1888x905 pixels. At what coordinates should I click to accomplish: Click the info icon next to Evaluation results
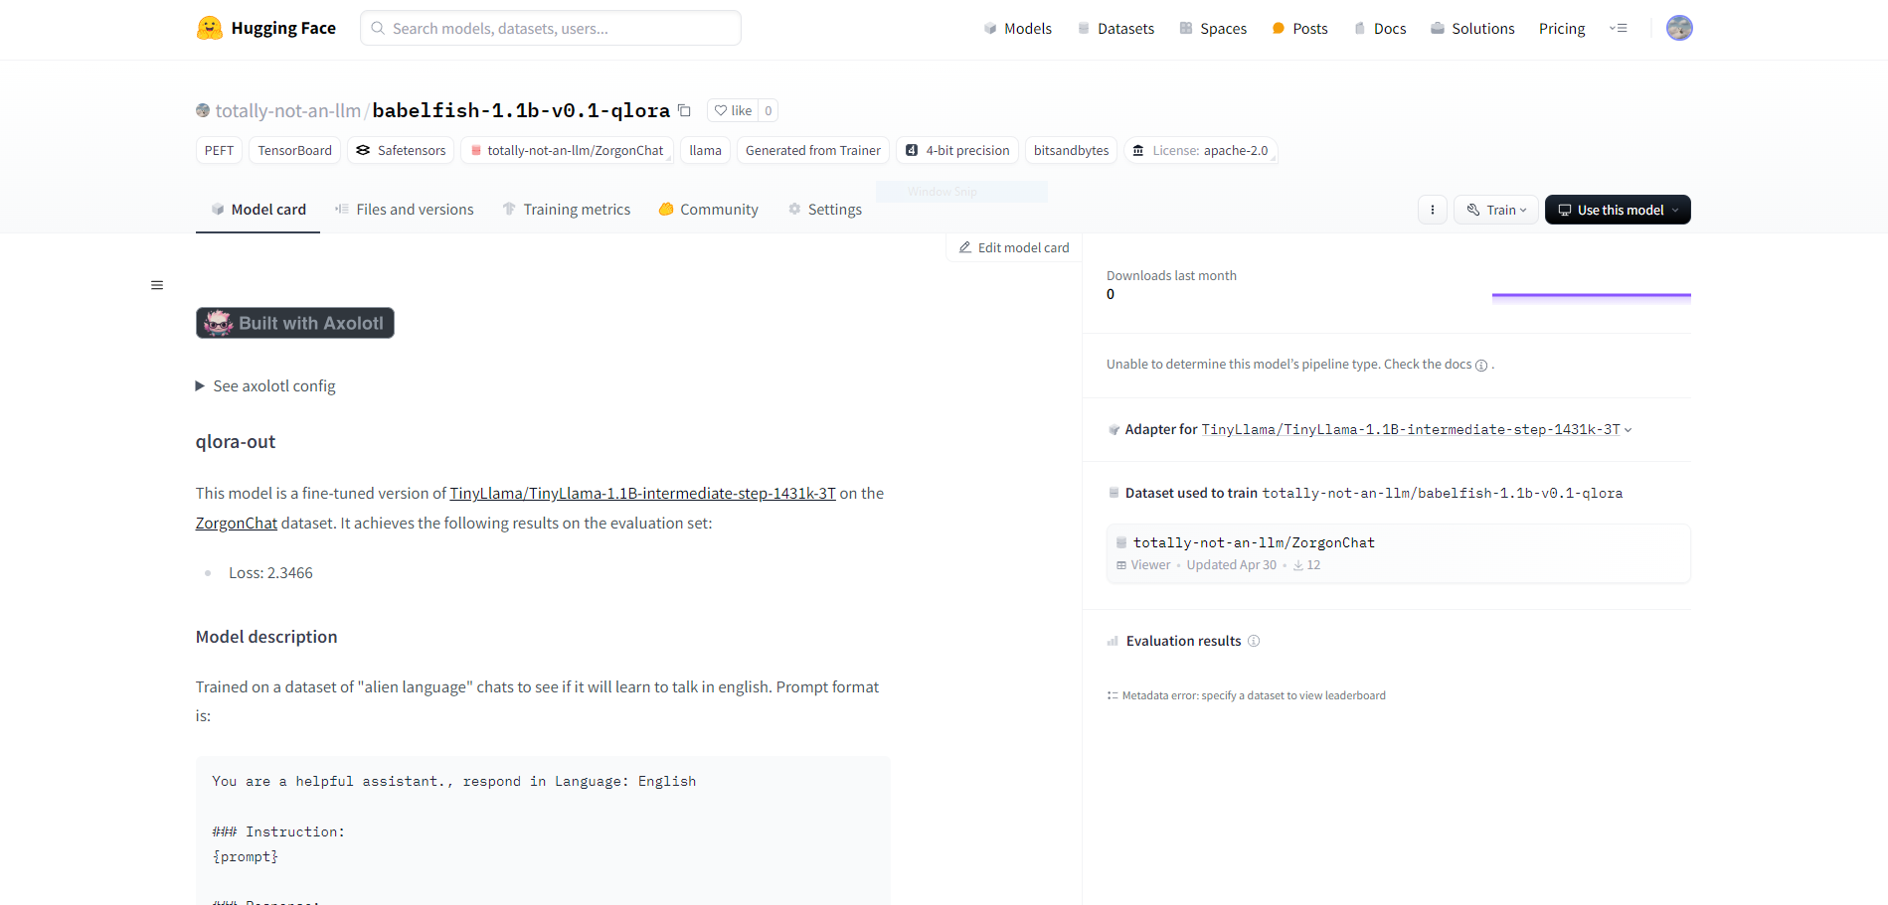coord(1255,641)
